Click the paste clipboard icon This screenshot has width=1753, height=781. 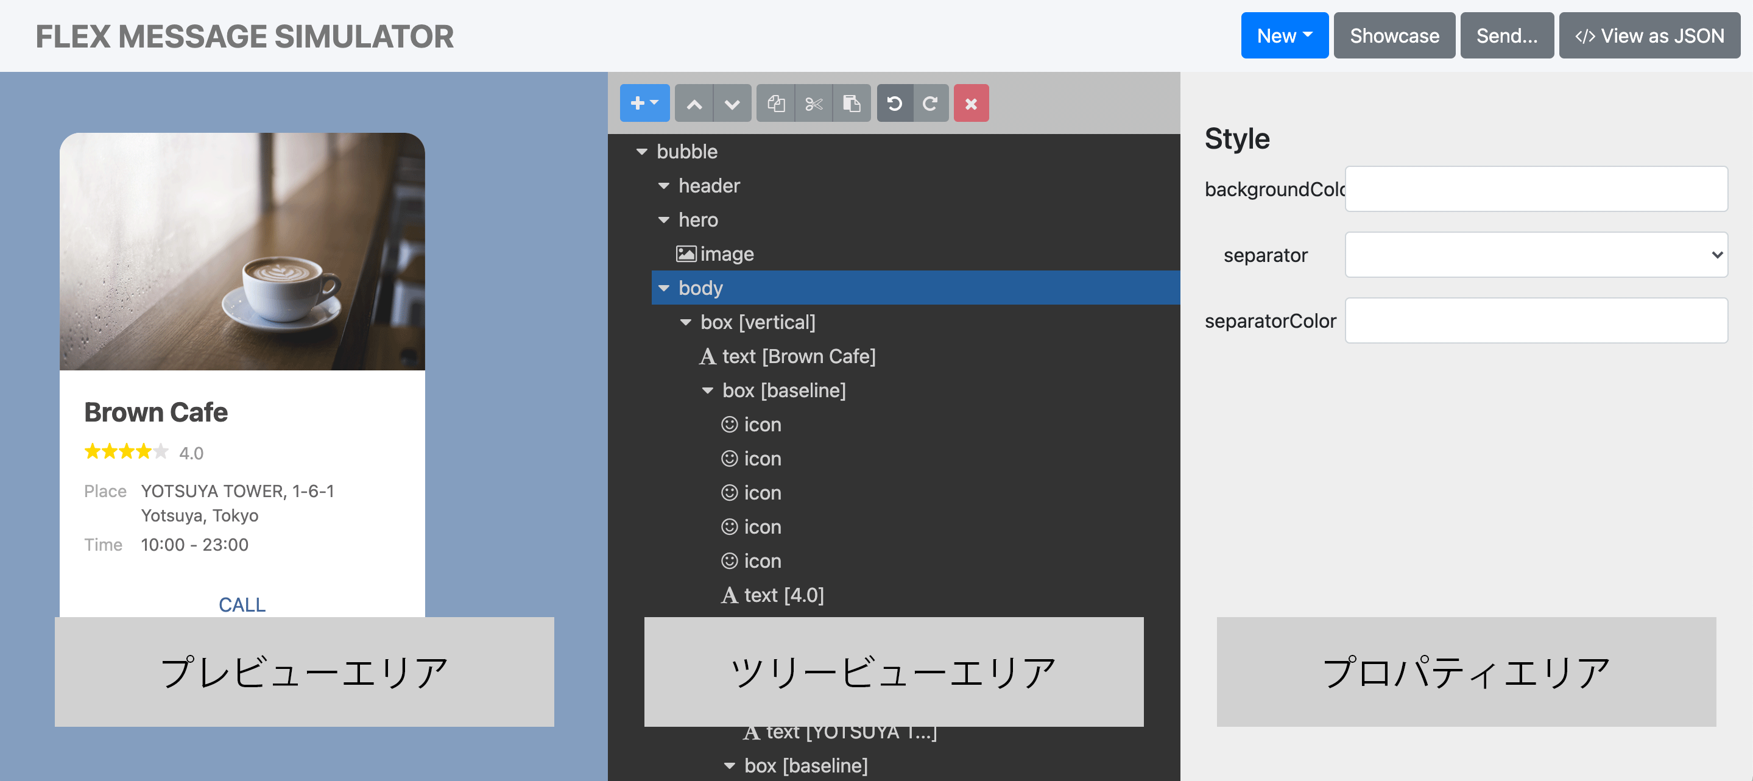(852, 104)
